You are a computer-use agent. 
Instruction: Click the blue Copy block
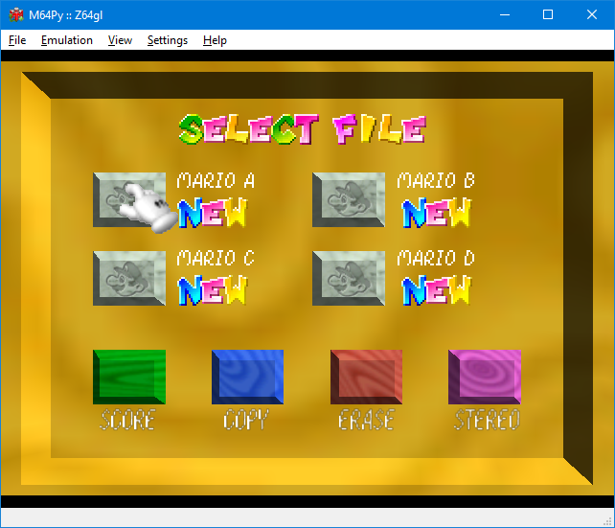(x=247, y=377)
